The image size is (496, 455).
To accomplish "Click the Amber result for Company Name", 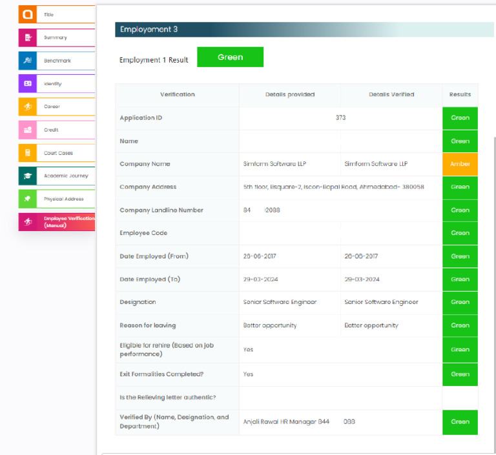I will [x=460, y=164].
